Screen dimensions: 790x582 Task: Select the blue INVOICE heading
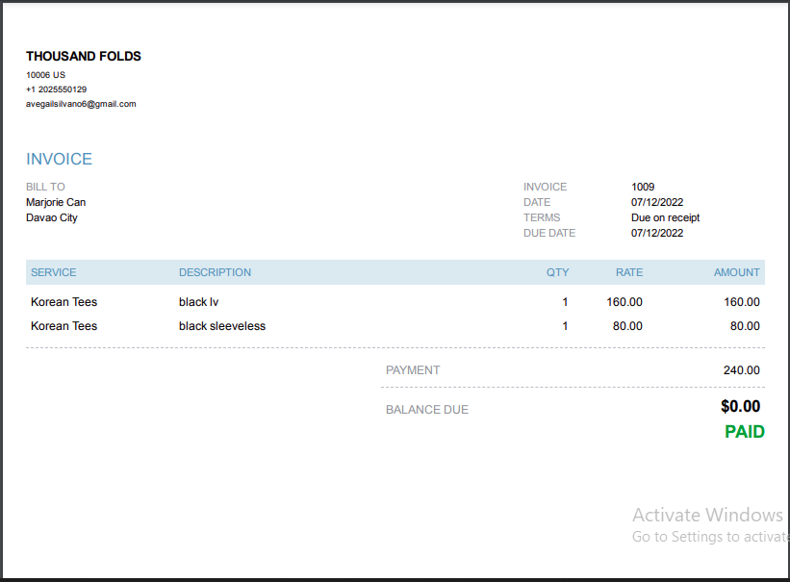tap(59, 160)
